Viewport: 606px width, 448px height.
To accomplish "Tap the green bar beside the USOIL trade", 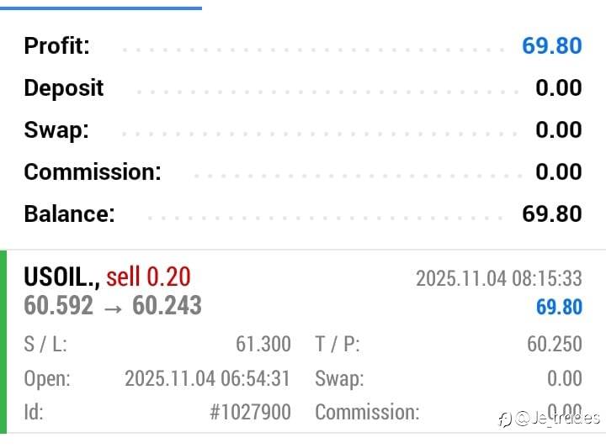I will [3, 341].
